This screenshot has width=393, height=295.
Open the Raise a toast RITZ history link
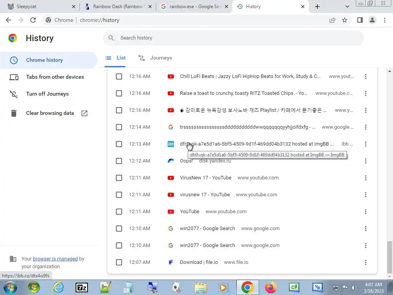244,93
